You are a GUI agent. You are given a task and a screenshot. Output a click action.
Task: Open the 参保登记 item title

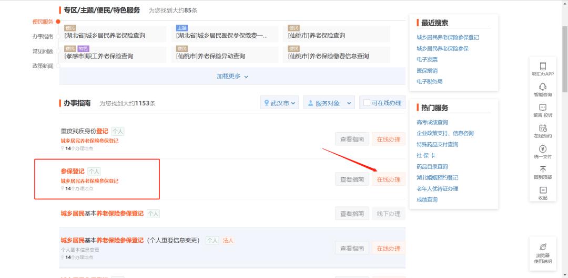(73, 172)
